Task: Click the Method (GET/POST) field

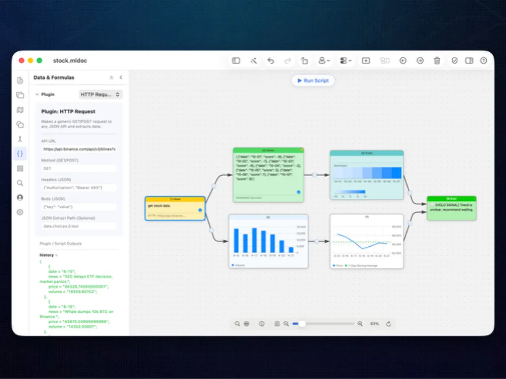Action: (x=79, y=169)
